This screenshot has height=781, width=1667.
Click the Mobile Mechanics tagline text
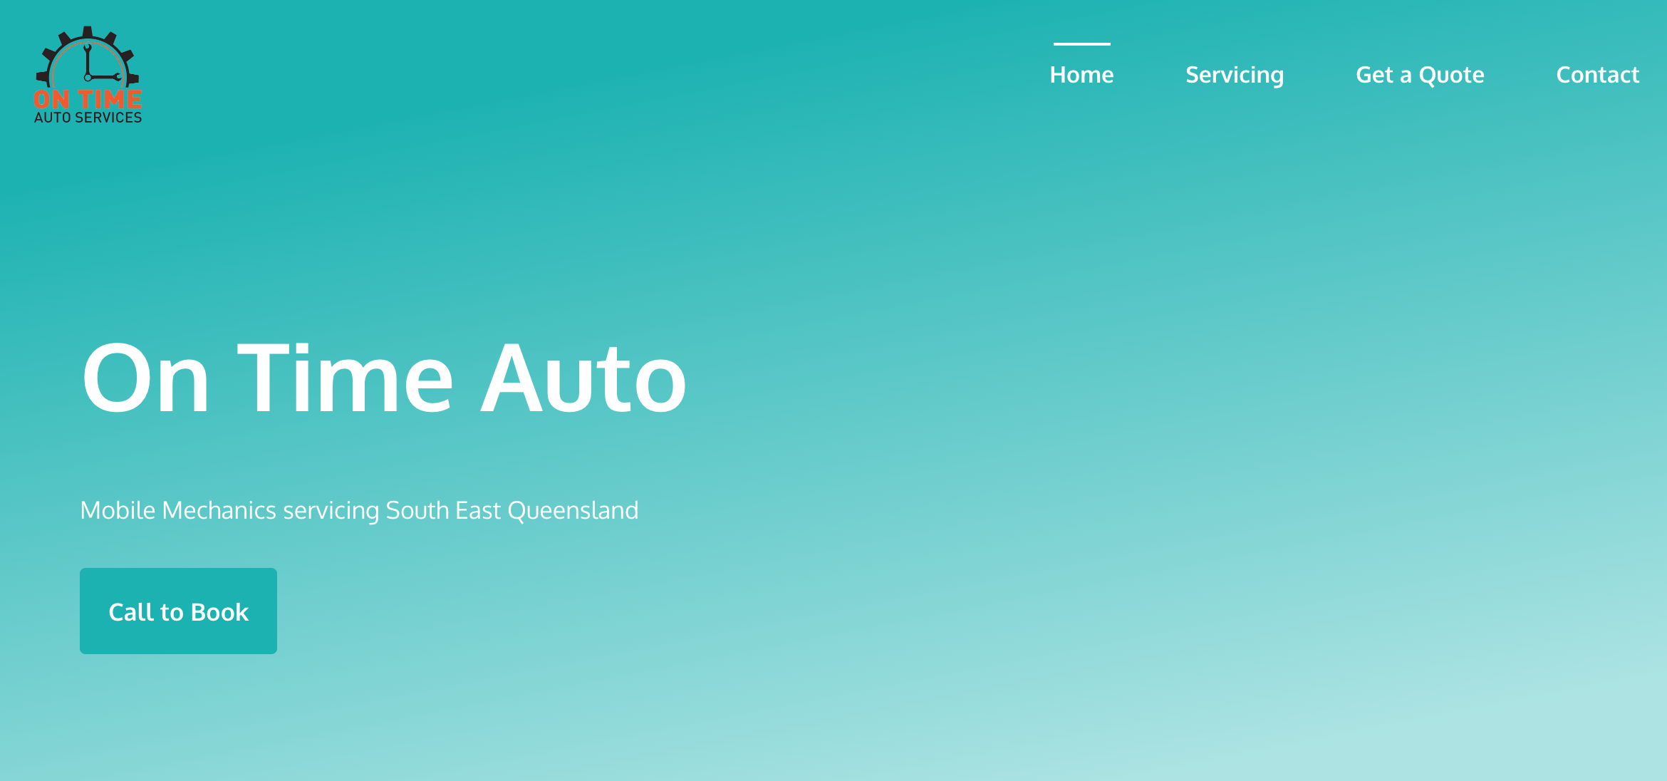(359, 510)
